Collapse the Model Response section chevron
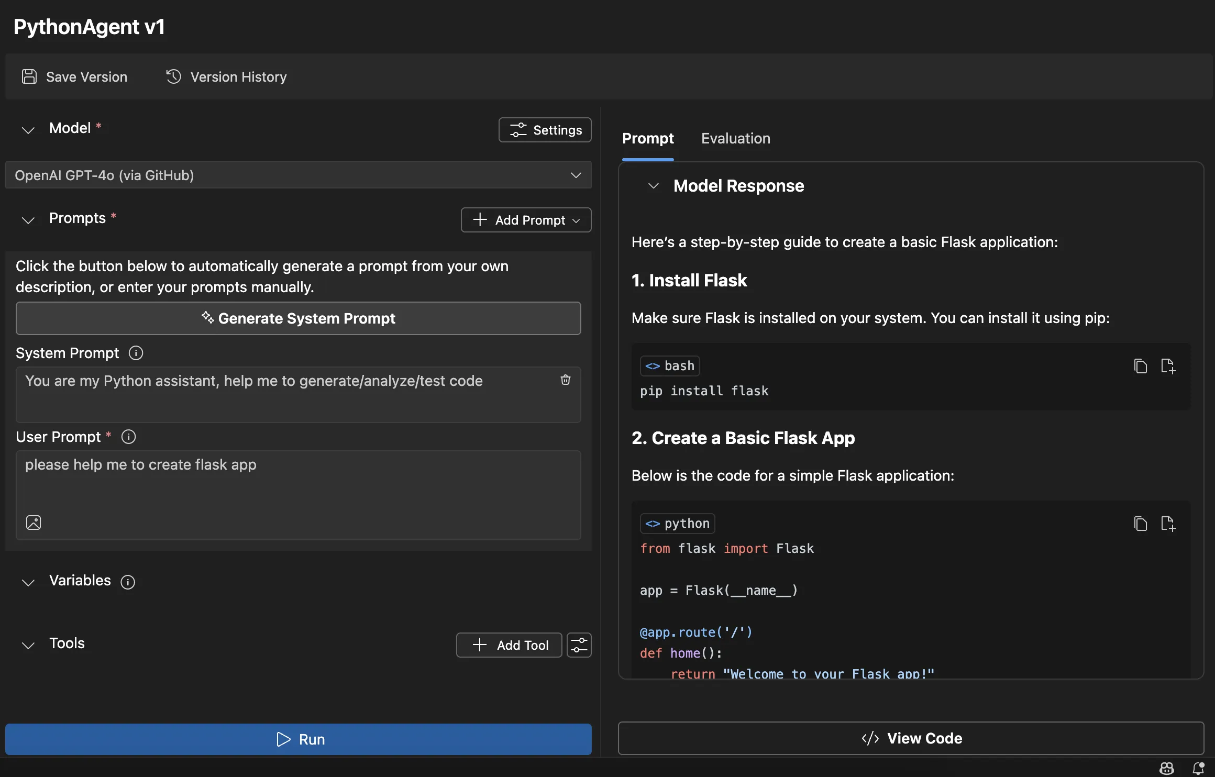This screenshot has width=1215, height=777. click(x=653, y=186)
